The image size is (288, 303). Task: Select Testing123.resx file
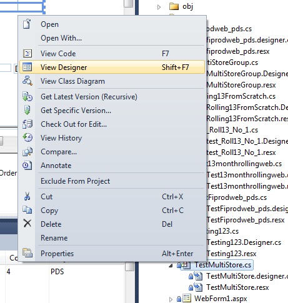(231, 254)
